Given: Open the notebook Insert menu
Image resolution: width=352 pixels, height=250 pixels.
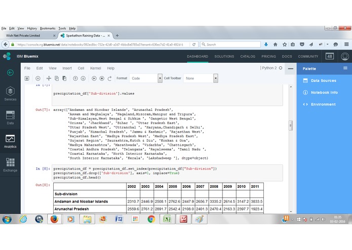Looking at the screenshot, I should pyautogui.click(x=67, y=68).
